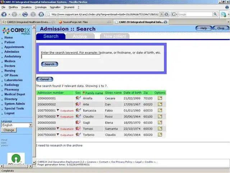
Task: Click the sex icon of Arcella
Action: click(x=78, y=98)
